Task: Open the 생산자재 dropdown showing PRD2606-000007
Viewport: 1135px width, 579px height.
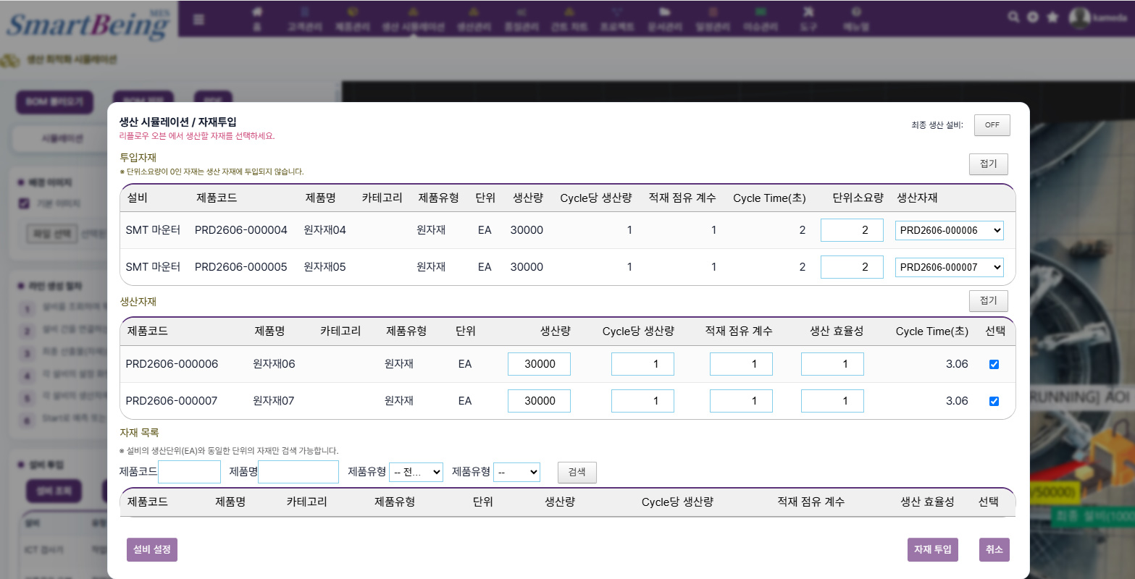Action: [x=950, y=267]
